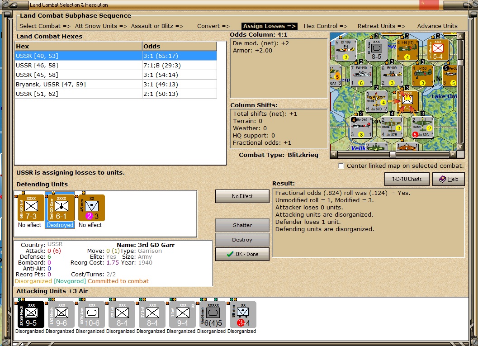The height and width of the screenshot is (346, 478).
Task: Click the I-16 (17) fighter counter on map
Action: pos(407,49)
